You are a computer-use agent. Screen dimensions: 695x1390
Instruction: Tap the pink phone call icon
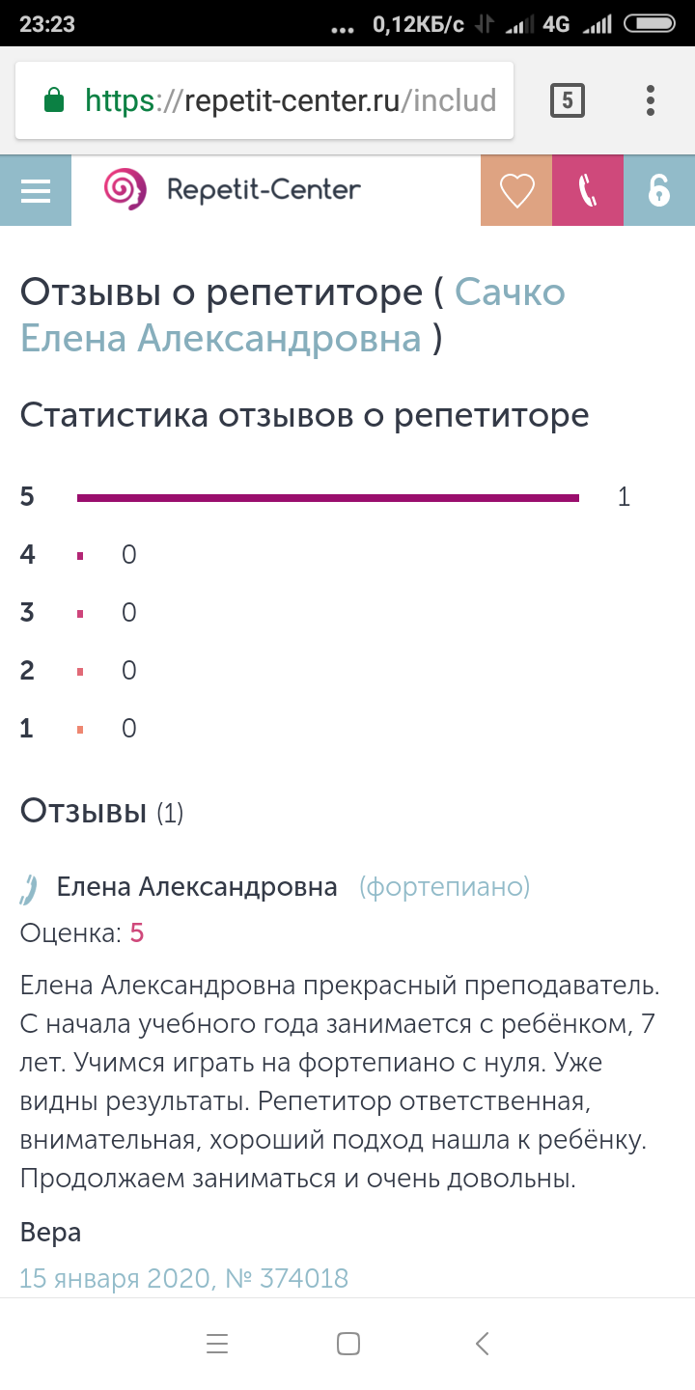[x=588, y=190]
